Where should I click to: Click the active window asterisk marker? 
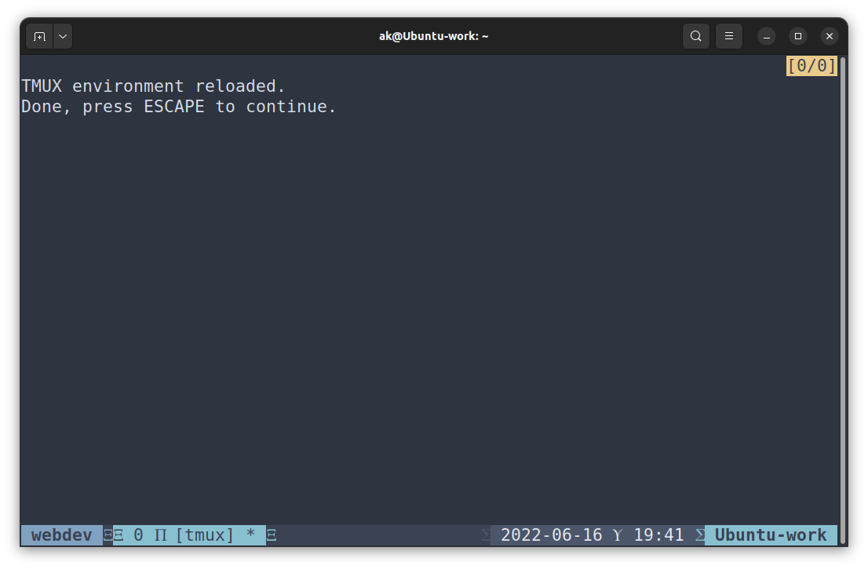tap(250, 534)
